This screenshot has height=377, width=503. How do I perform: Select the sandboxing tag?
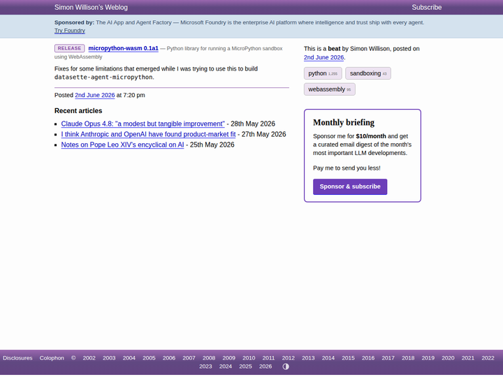pyautogui.click(x=368, y=73)
